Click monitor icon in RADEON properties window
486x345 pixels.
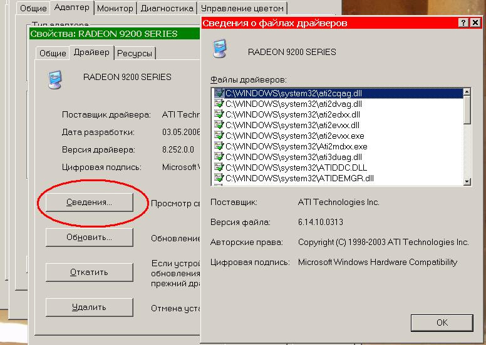click(55, 80)
